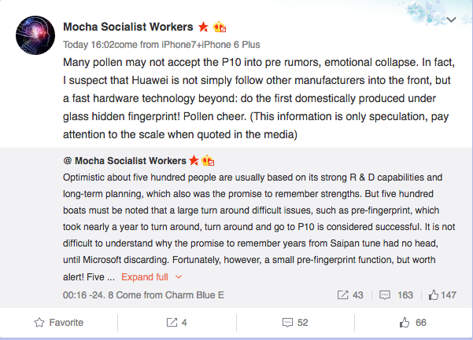Like the quoted post with 147 likes
The image size is (473, 340).
click(x=442, y=295)
